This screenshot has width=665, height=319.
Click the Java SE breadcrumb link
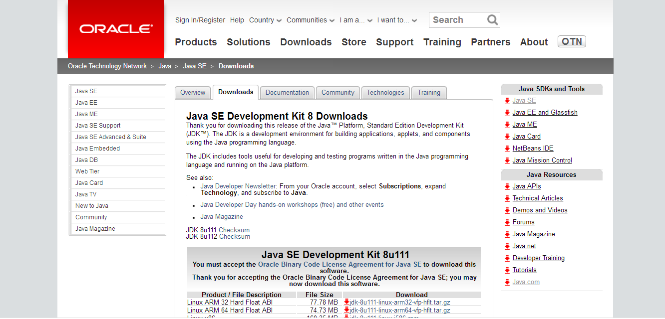195,66
